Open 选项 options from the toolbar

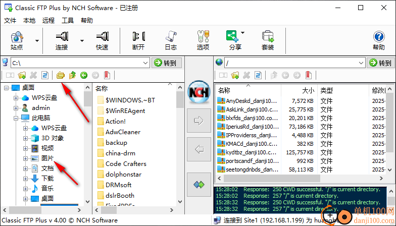(203, 40)
